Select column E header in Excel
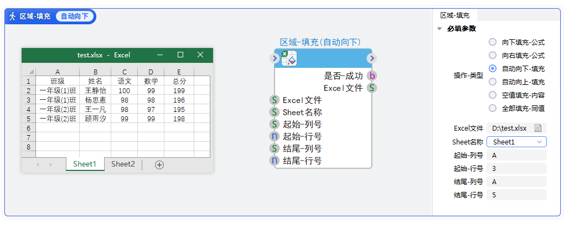 coord(179,72)
